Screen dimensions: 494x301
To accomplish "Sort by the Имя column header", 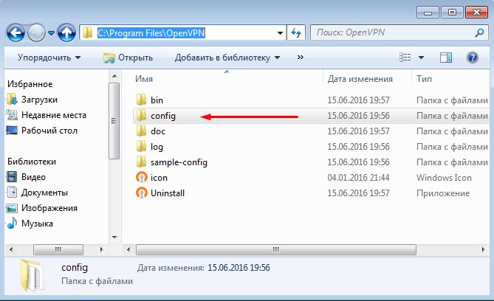I will 144,79.
